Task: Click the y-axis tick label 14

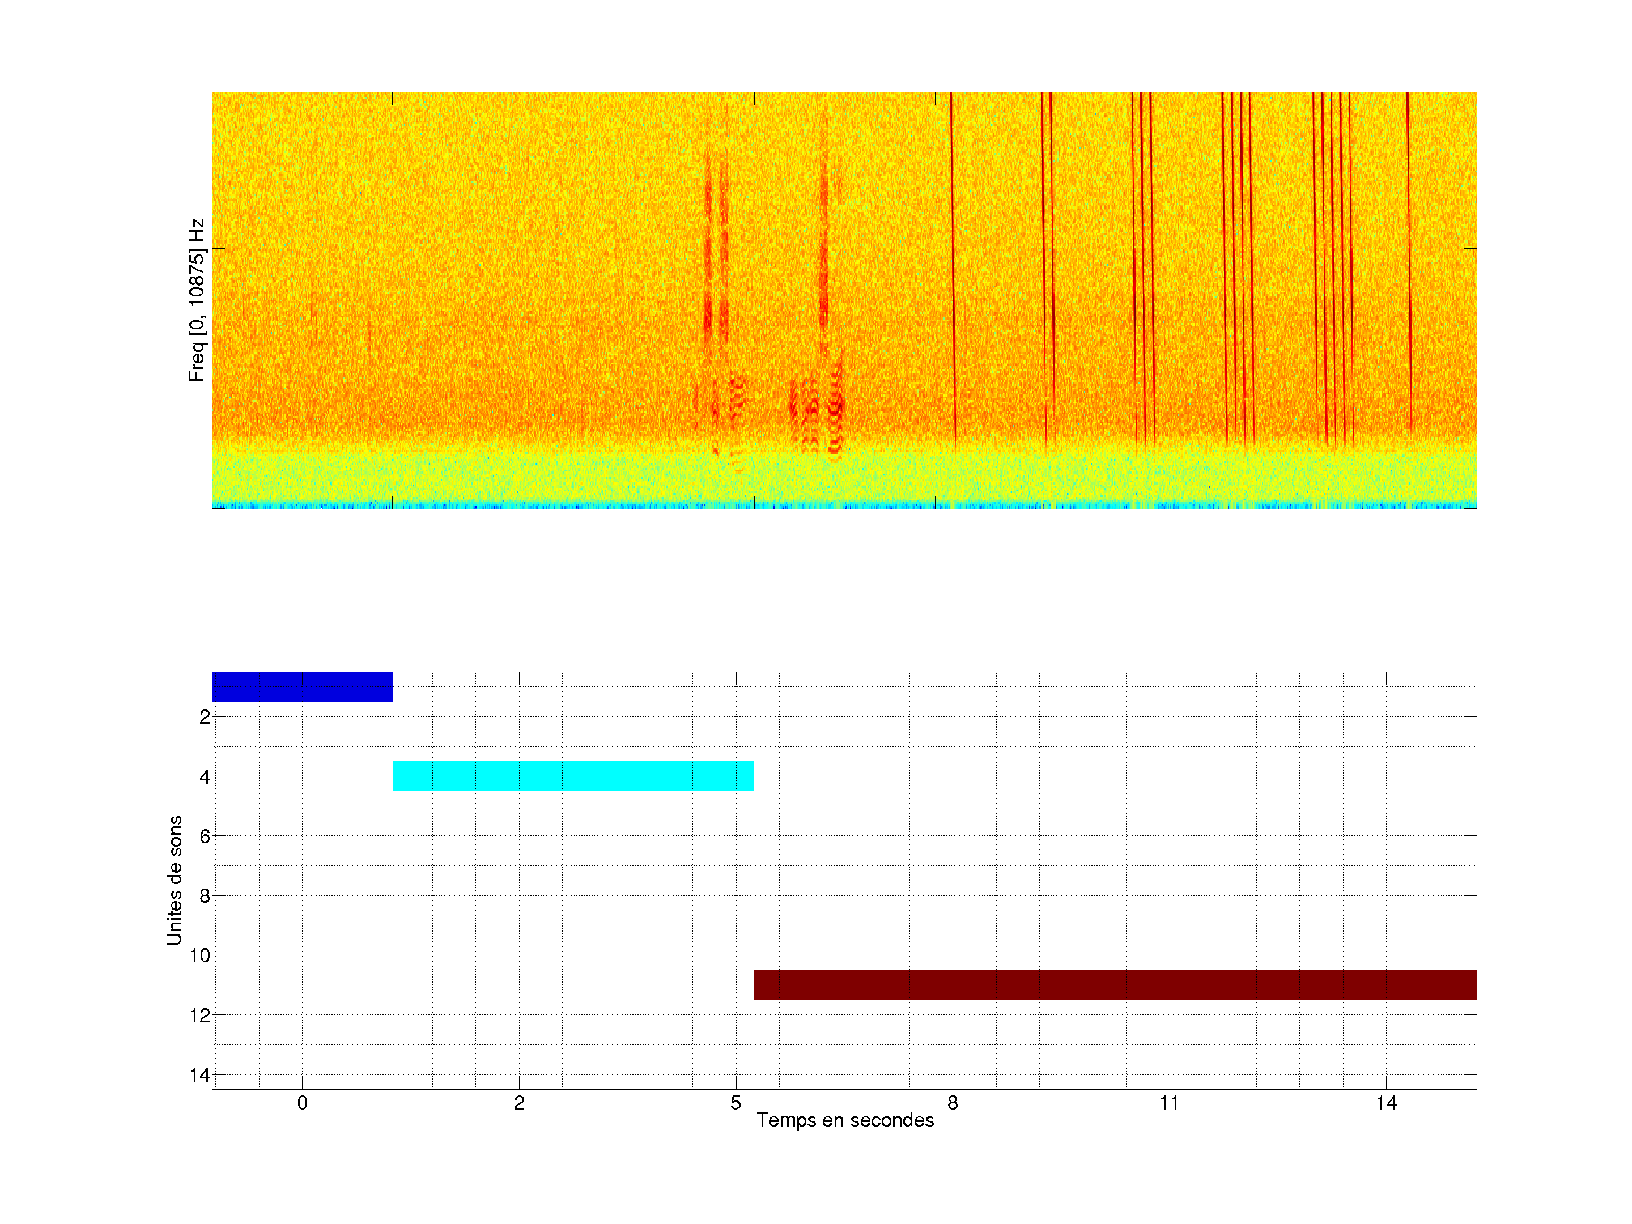Action: point(199,1075)
